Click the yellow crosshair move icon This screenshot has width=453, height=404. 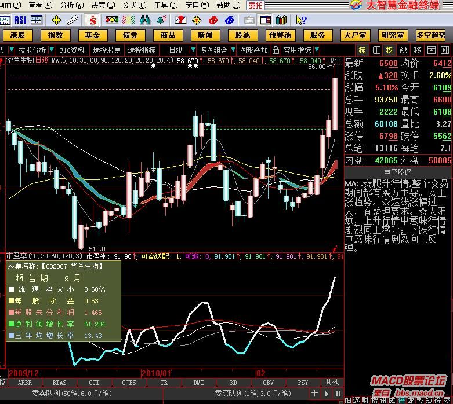point(56,20)
